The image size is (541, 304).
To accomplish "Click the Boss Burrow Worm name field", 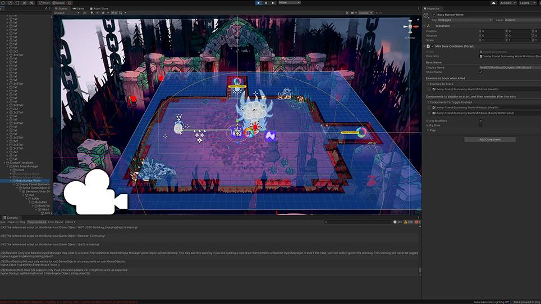I will [x=488, y=15].
